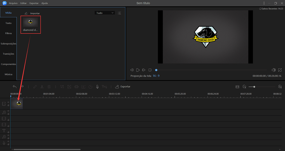Click the trash delete icon in the toolbar
This screenshot has height=151, width=285.
(x=49, y=87)
